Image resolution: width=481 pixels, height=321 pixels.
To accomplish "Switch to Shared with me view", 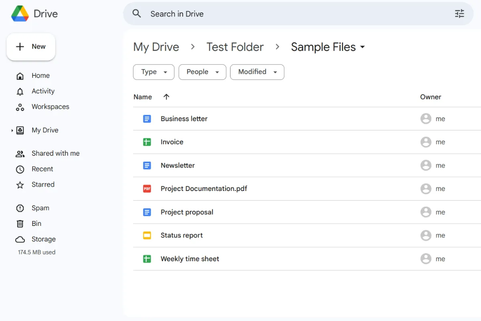I will coord(55,153).
